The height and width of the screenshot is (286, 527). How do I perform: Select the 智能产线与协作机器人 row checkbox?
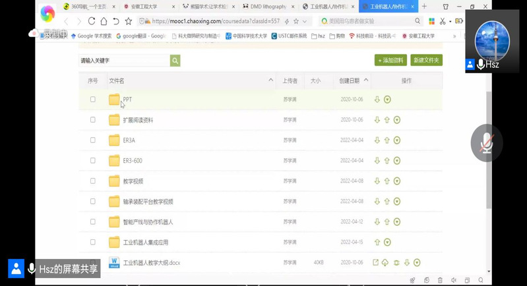tap(93, 221)
